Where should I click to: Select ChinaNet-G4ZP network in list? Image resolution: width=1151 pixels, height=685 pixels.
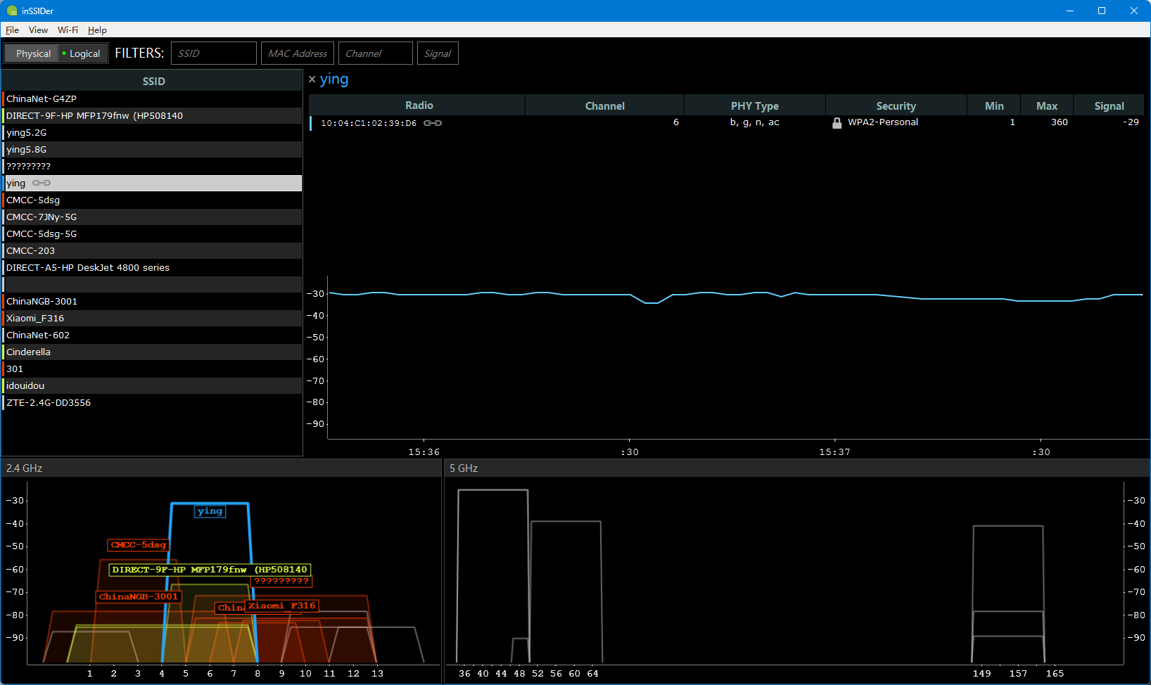42,99
